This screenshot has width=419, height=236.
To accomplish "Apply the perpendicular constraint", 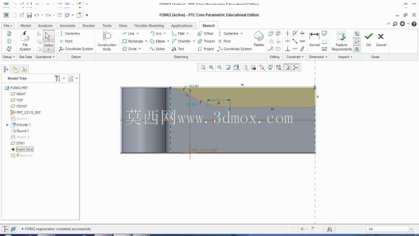I will click(287, 49).
